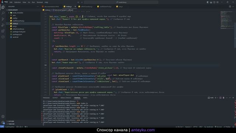Switch to the DEBUG CONSOLE panel tab
Screen dimensions: 236x133
coord(66,98)
